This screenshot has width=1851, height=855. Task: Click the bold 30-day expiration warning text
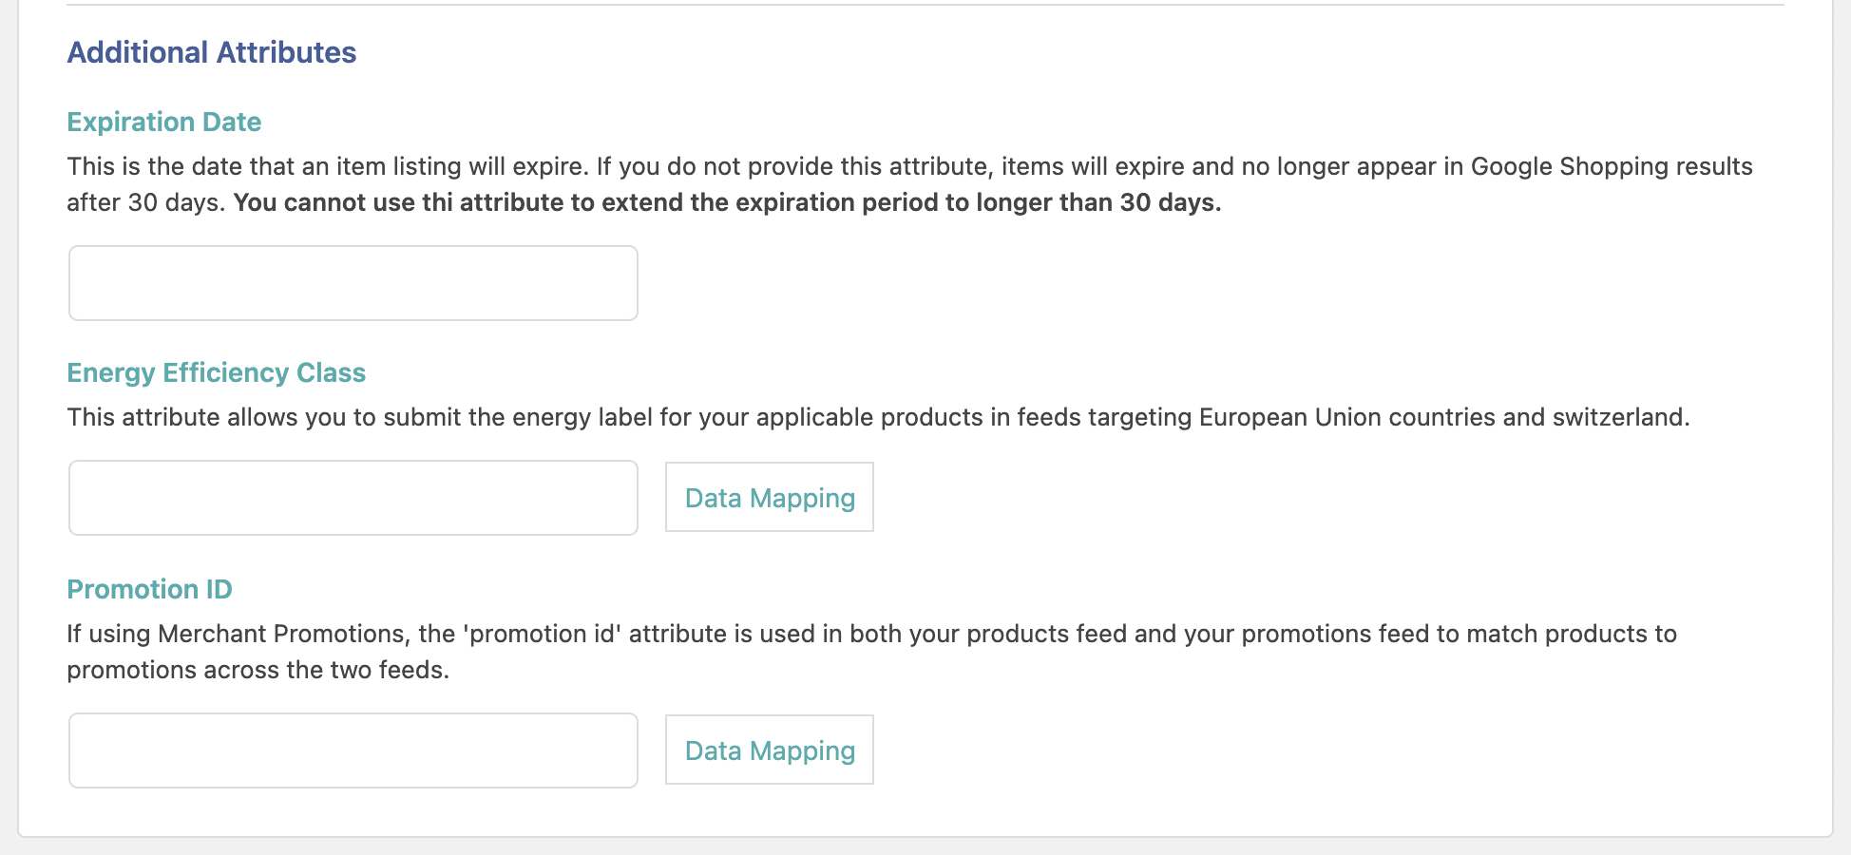pyautogui.click(x=727, y=202)
